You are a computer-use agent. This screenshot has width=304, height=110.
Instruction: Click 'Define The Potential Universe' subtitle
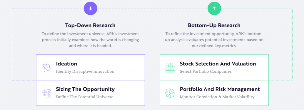pyautogui.click(x=85, y=97)
